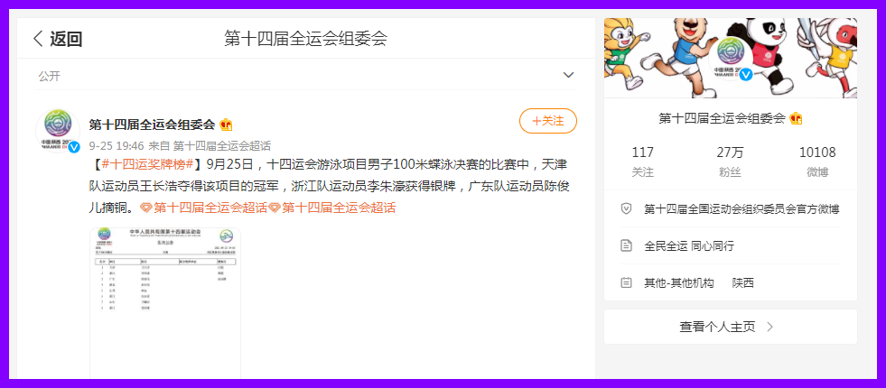
Task: Toggle follow with the +关注 button
Action: (548, 121)
